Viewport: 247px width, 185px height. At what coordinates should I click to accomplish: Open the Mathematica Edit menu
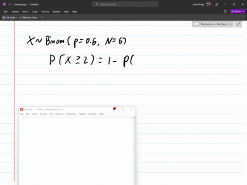click(x=27, y=114)
